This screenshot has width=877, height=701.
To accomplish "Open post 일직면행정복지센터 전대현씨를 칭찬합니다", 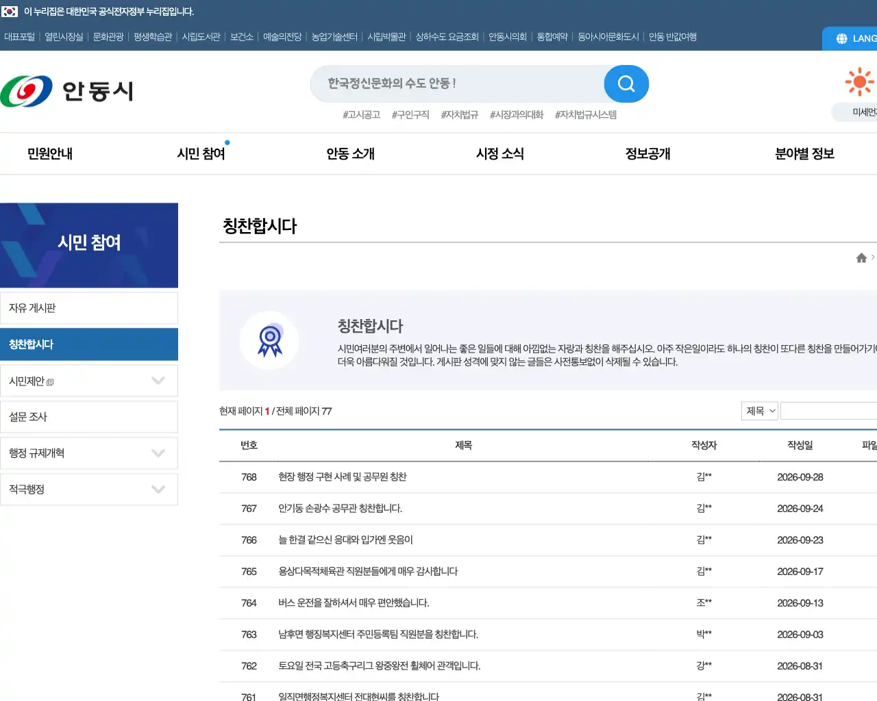I will pos(358,696).
